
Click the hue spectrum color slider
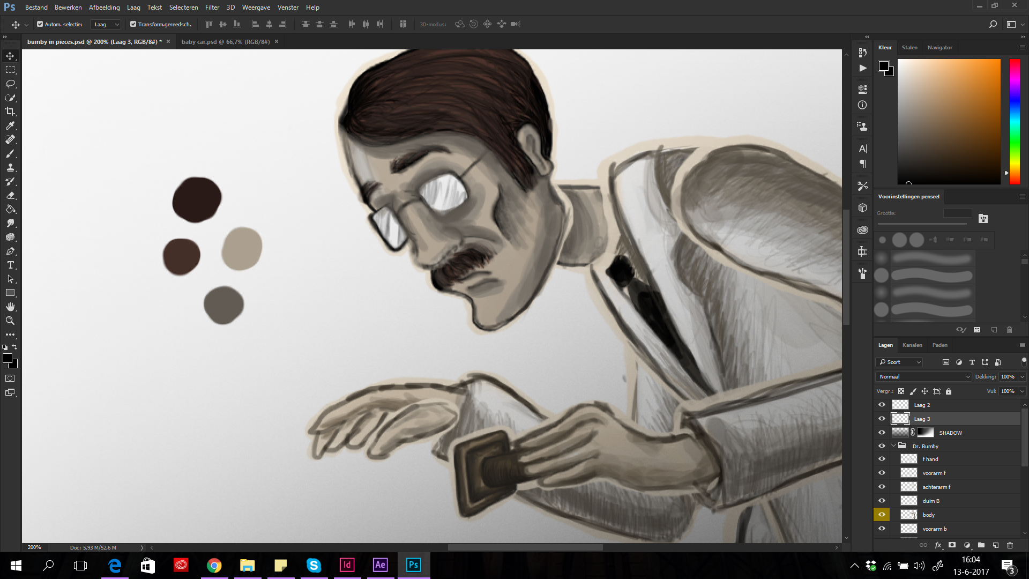(1015, 121)
